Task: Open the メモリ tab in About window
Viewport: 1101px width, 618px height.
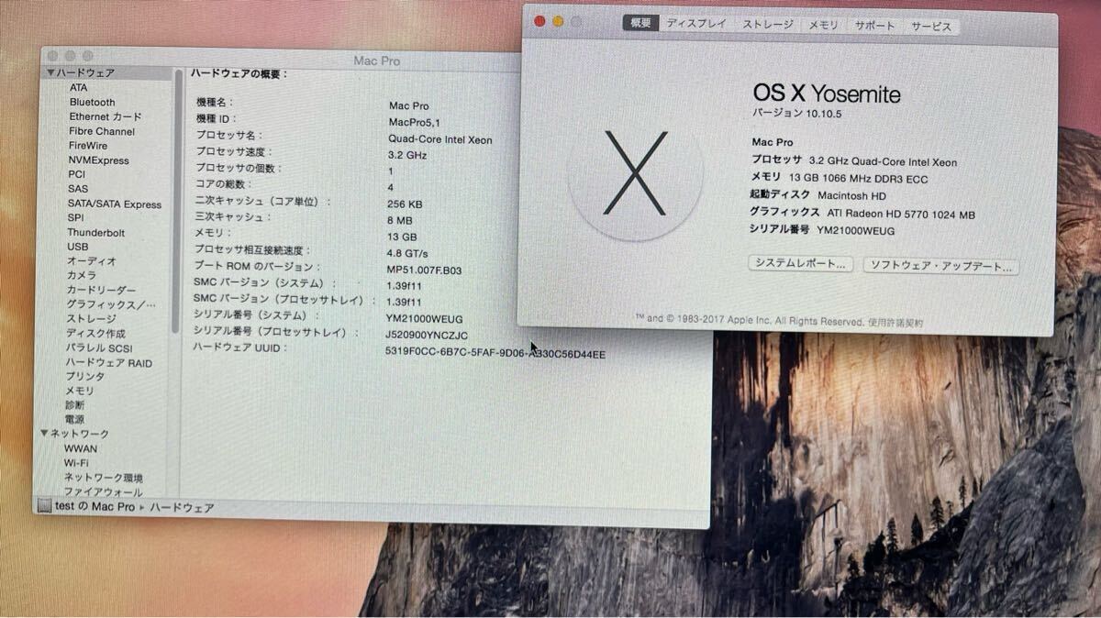Action: click(824, 26)
